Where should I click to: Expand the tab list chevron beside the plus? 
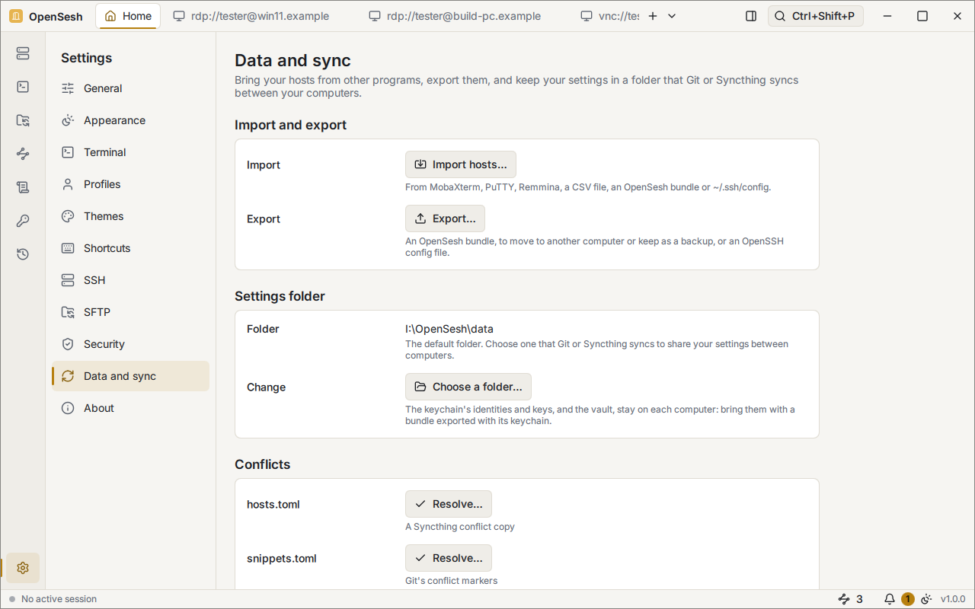(672, 16)
